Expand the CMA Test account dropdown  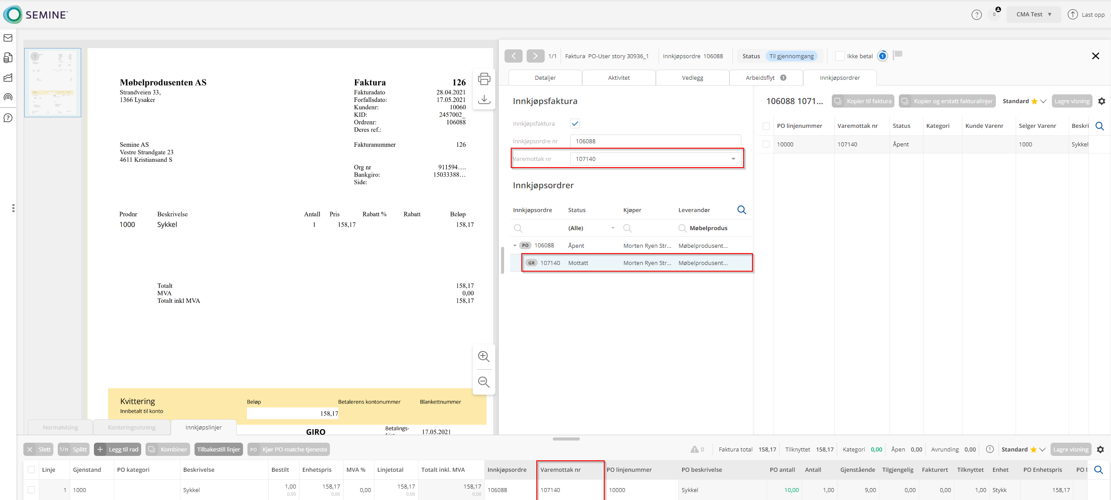point(1033,15)
